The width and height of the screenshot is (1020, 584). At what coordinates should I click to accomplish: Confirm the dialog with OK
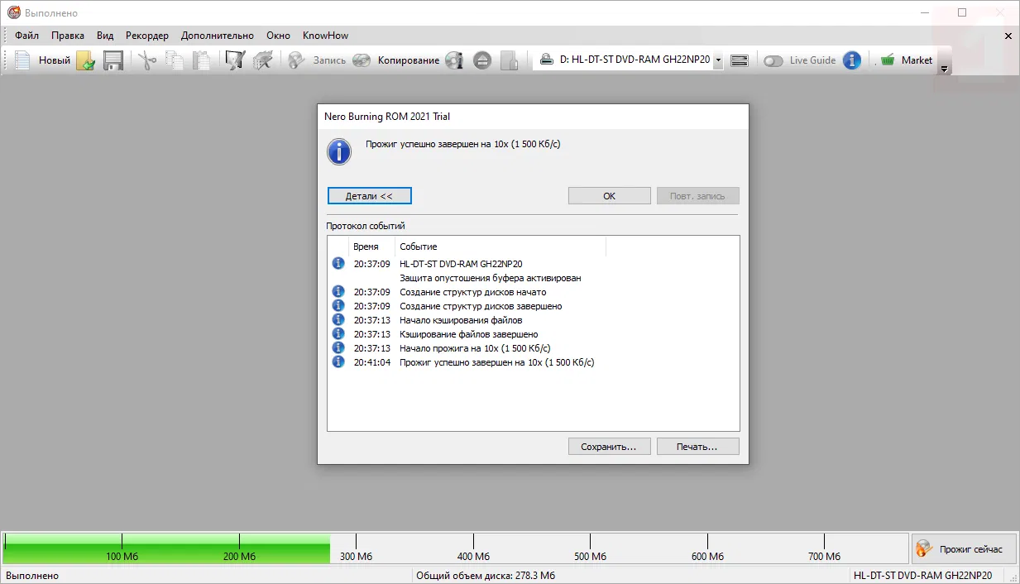coord(610,196)
